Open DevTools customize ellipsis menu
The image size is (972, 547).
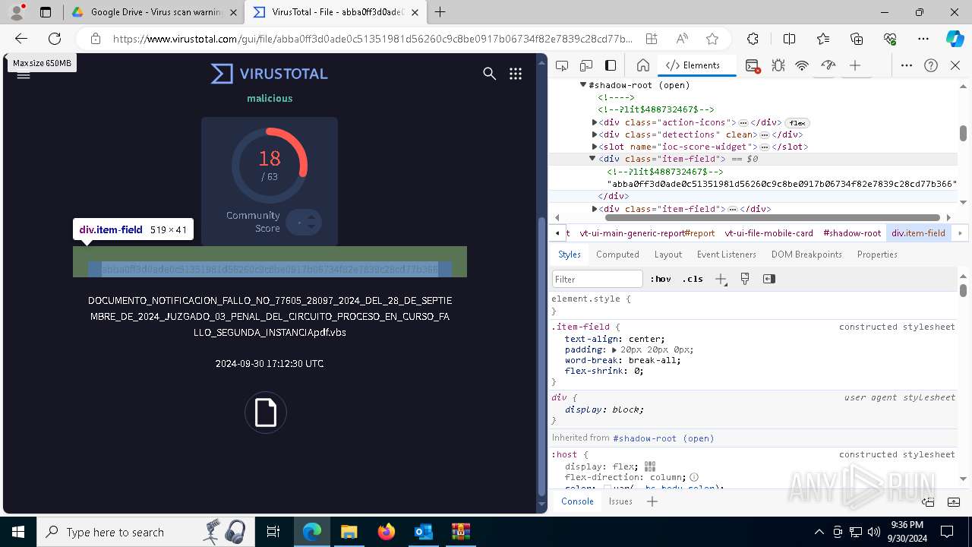click(x=907, y=65)
